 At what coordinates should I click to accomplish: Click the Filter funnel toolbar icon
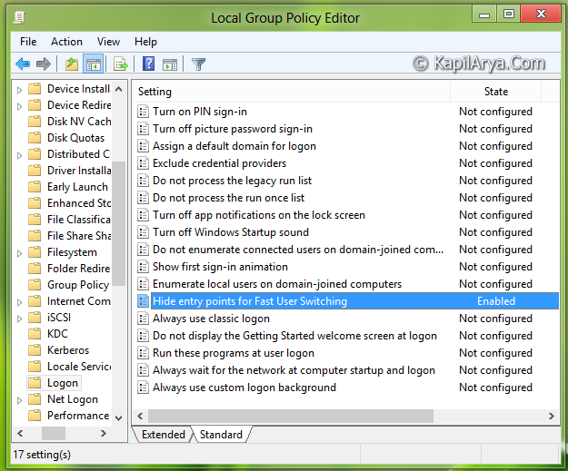click(198, 64)
